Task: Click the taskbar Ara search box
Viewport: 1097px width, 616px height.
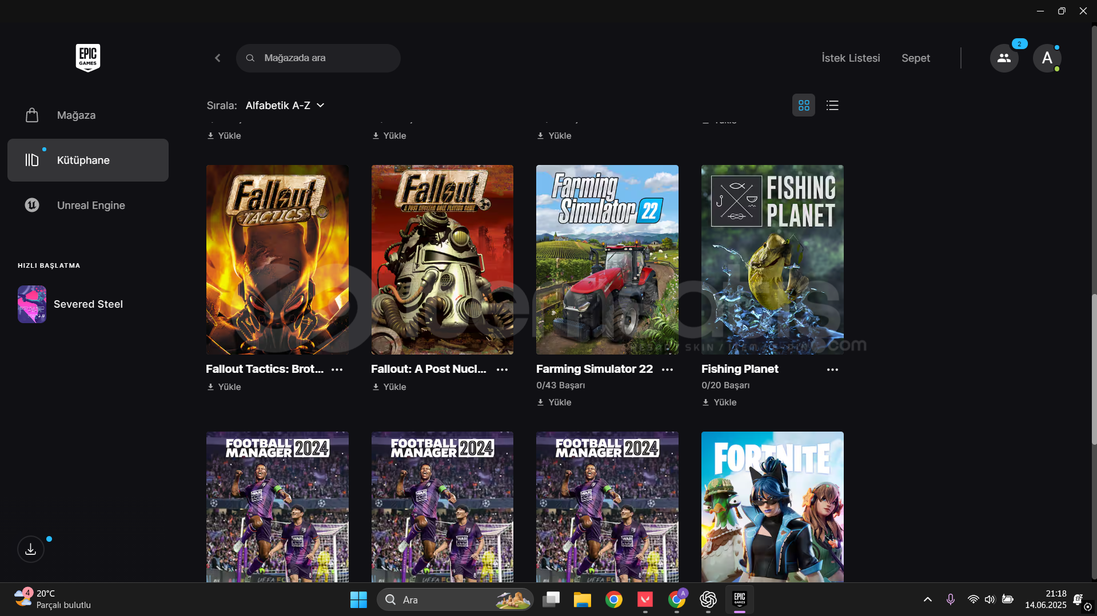Action: pyautogui.click(x=455, y=600)
